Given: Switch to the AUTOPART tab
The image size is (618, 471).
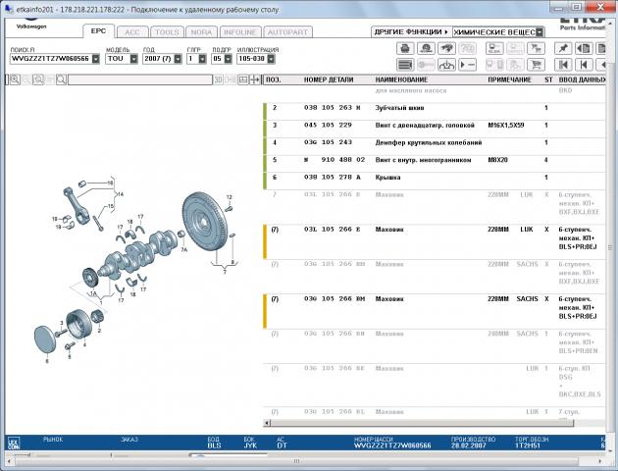Looking at the screenshot, I should tap(287, 32).
